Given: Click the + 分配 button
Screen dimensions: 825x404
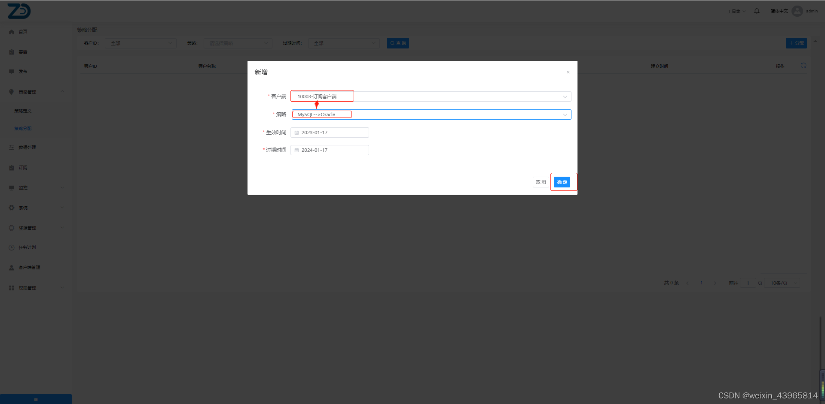Looking at the screenshot, I should (x=796, y=43).
